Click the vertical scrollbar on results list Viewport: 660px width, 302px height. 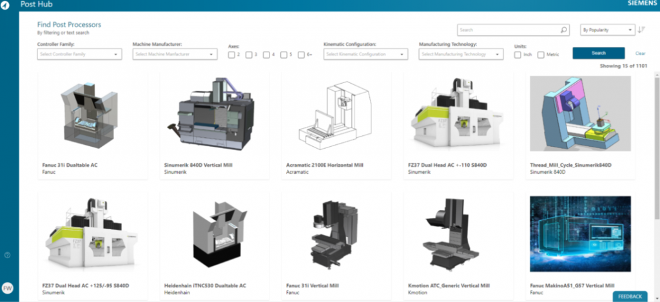(x=657, y=129)
